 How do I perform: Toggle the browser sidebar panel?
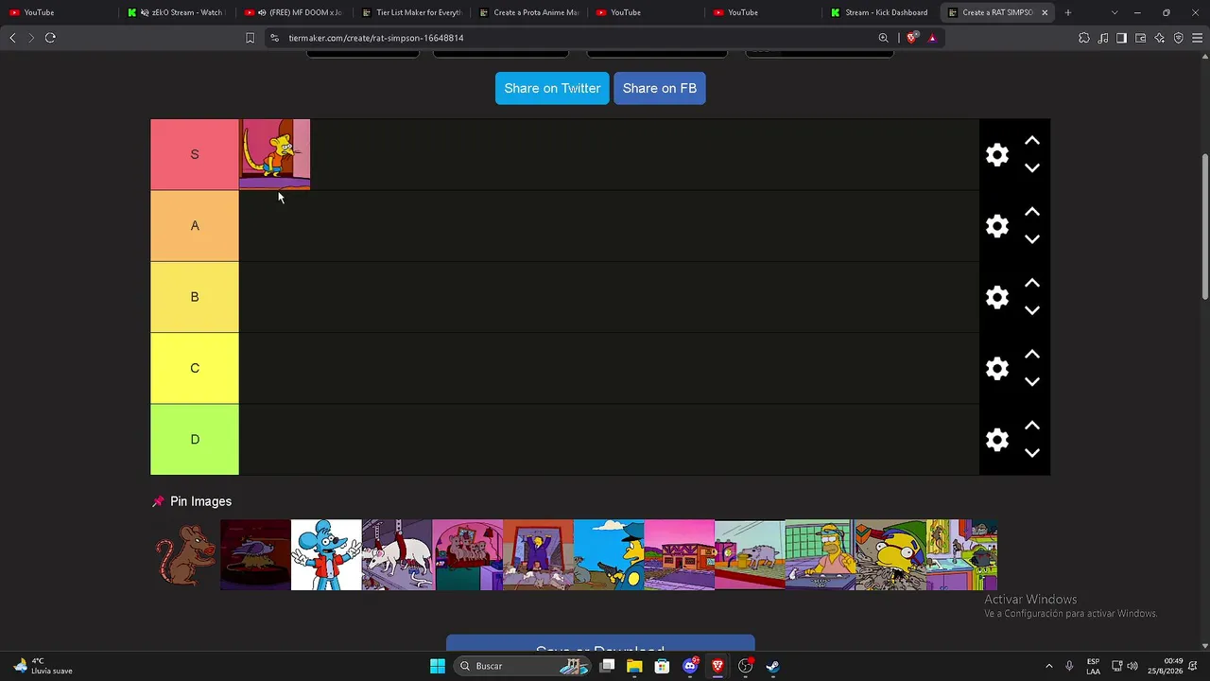tap(1121, 38)
